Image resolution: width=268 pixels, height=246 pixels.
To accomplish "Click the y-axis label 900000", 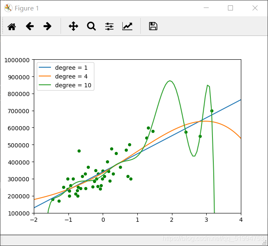I will (19, 77).
